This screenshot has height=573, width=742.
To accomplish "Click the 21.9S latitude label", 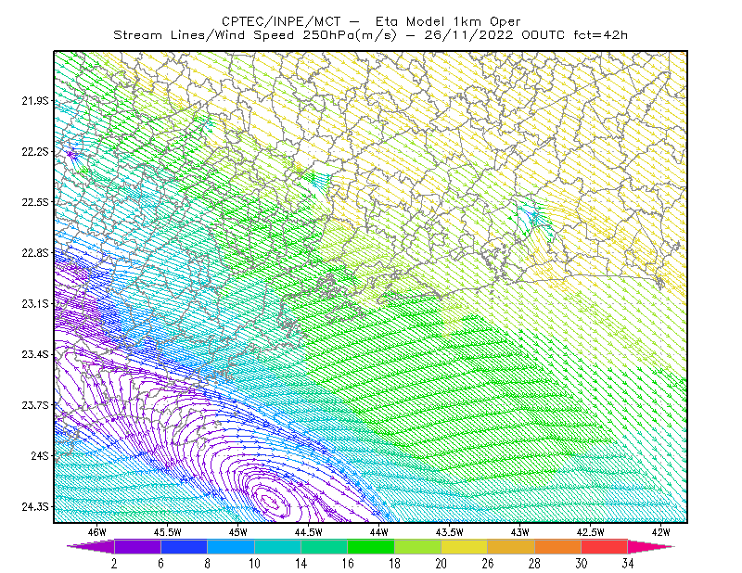I will click(x=34, y=101).
